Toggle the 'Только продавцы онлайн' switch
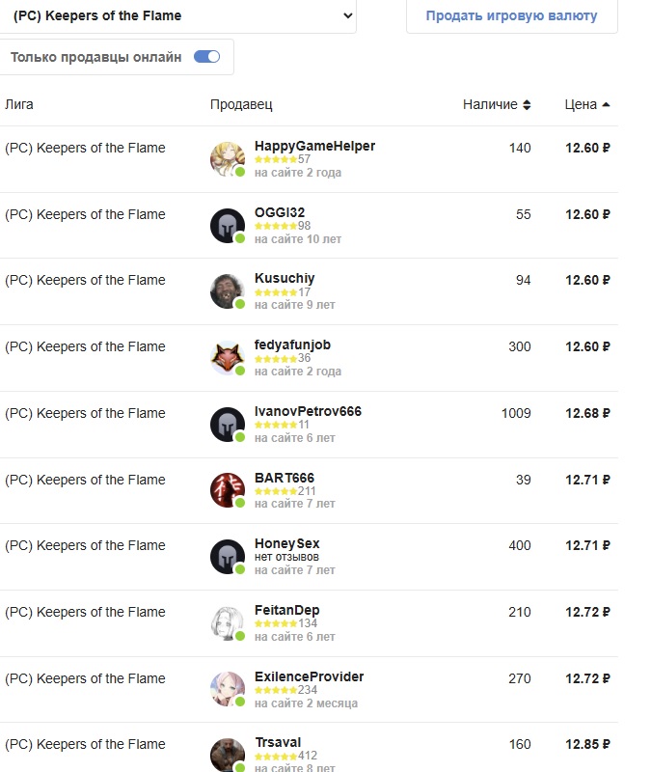 [x=207, y=57]
